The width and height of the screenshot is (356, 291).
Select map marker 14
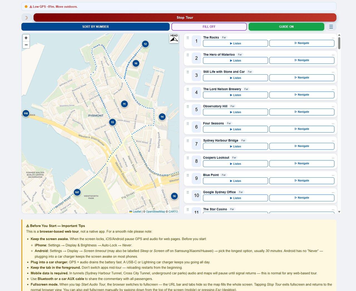click(x=162, y=117)
